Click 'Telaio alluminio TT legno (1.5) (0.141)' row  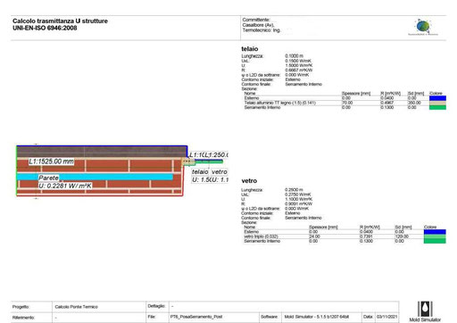(x=279, y=103)
